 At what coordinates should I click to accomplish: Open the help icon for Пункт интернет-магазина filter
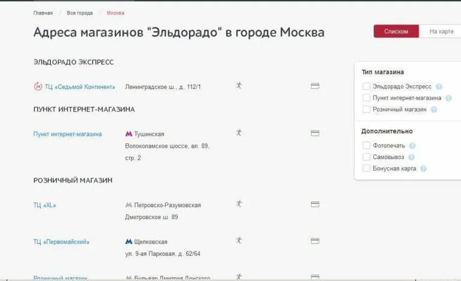pos(448,98)
